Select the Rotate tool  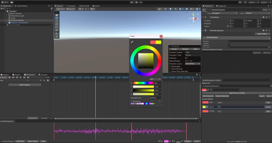tap(57, 21)
